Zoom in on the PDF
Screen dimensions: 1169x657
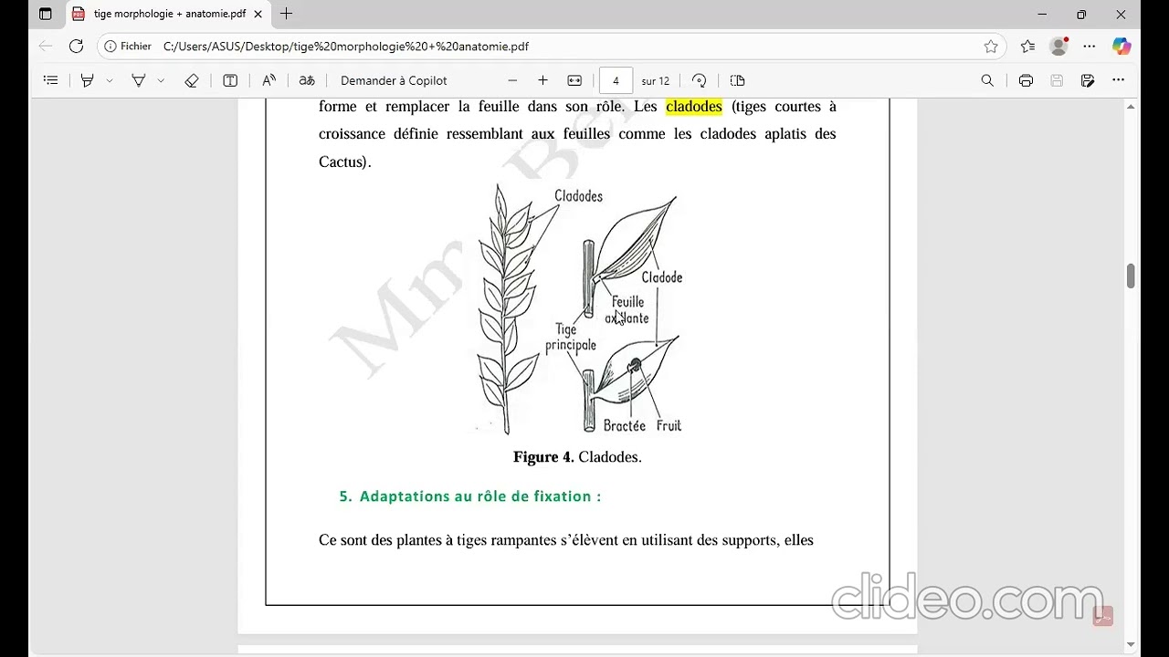[x=543, y=80]
